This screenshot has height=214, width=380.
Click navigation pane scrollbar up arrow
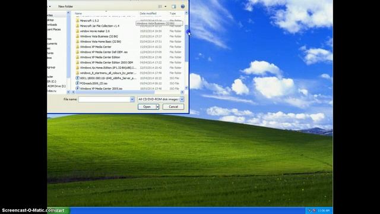pyautogui.click(x=68, y=13)
